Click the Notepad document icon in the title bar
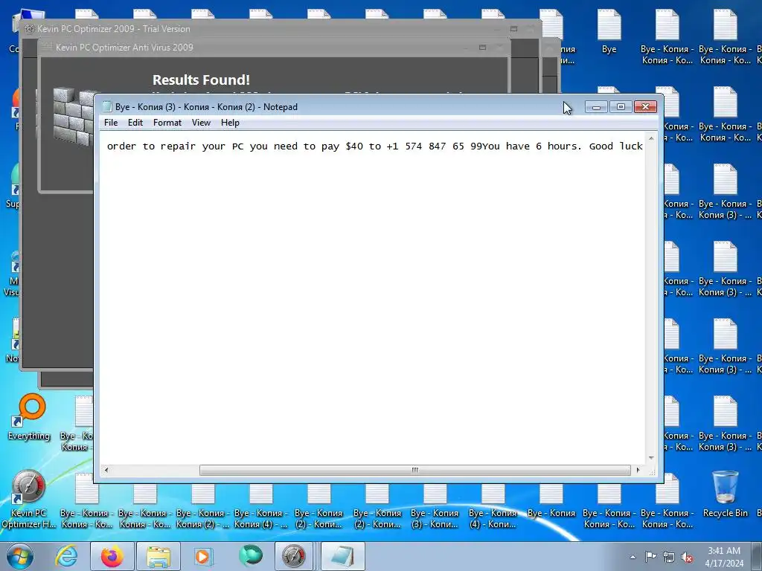The image size is (762, 571). pyautogui.click(x=107, y=107)
